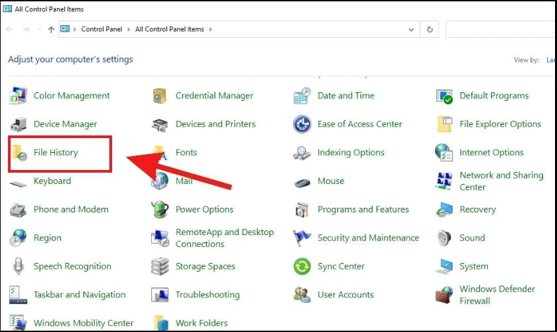Viewport: 557px width, 332px height.
Task: Expand the chevron after Control Panel breadcrumb
Action: (x=129, y=29)
